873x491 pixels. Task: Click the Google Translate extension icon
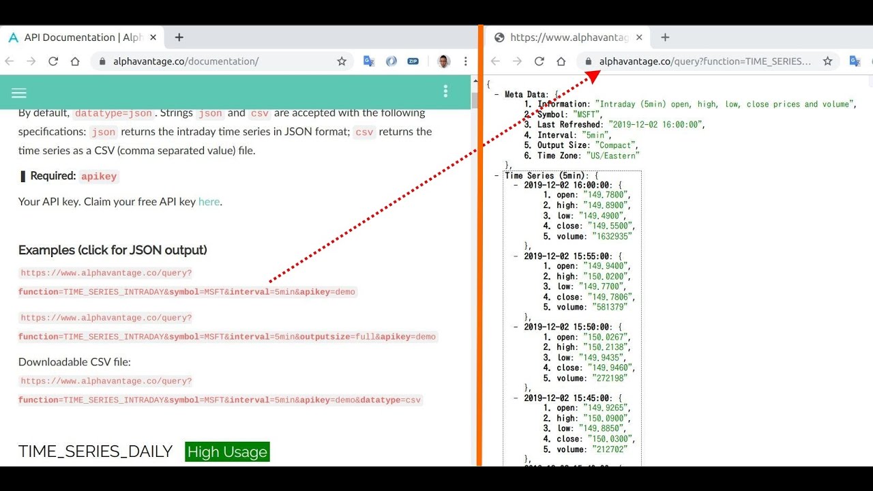(368, 61)
